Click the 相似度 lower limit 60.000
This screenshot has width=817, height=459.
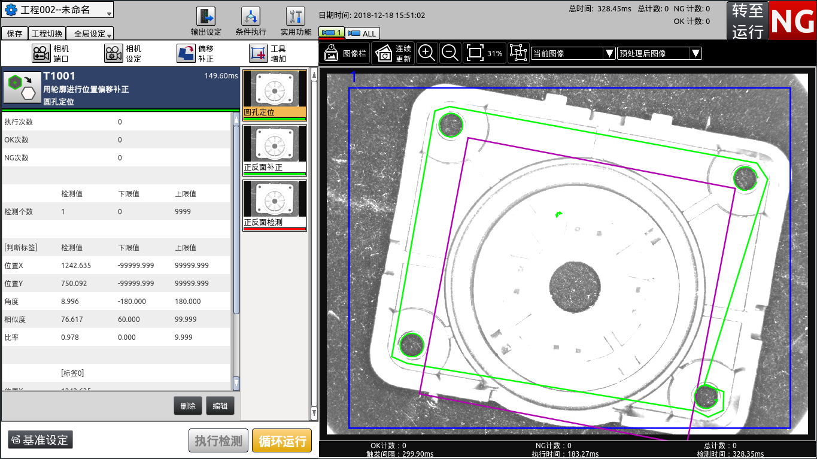point(129,319)
